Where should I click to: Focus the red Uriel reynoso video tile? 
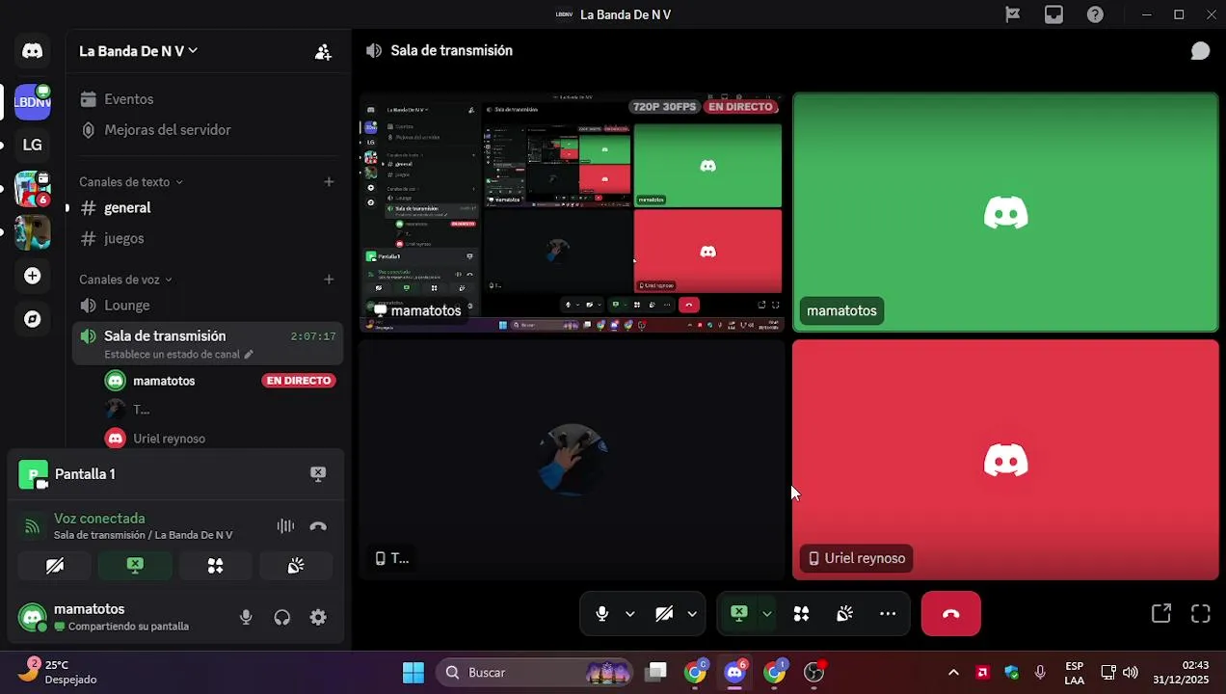point(1005,460)
